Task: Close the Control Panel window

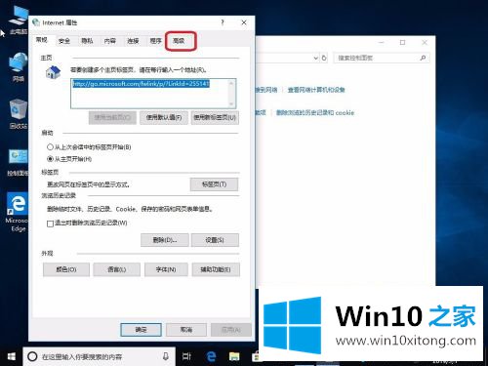Action: click(425, 42)
